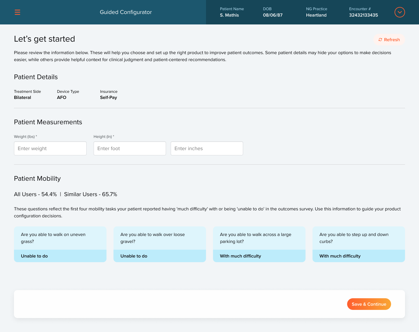Click the Guided Configurator title
Viewport: 419px width, 332px height.
click(126, 12)
